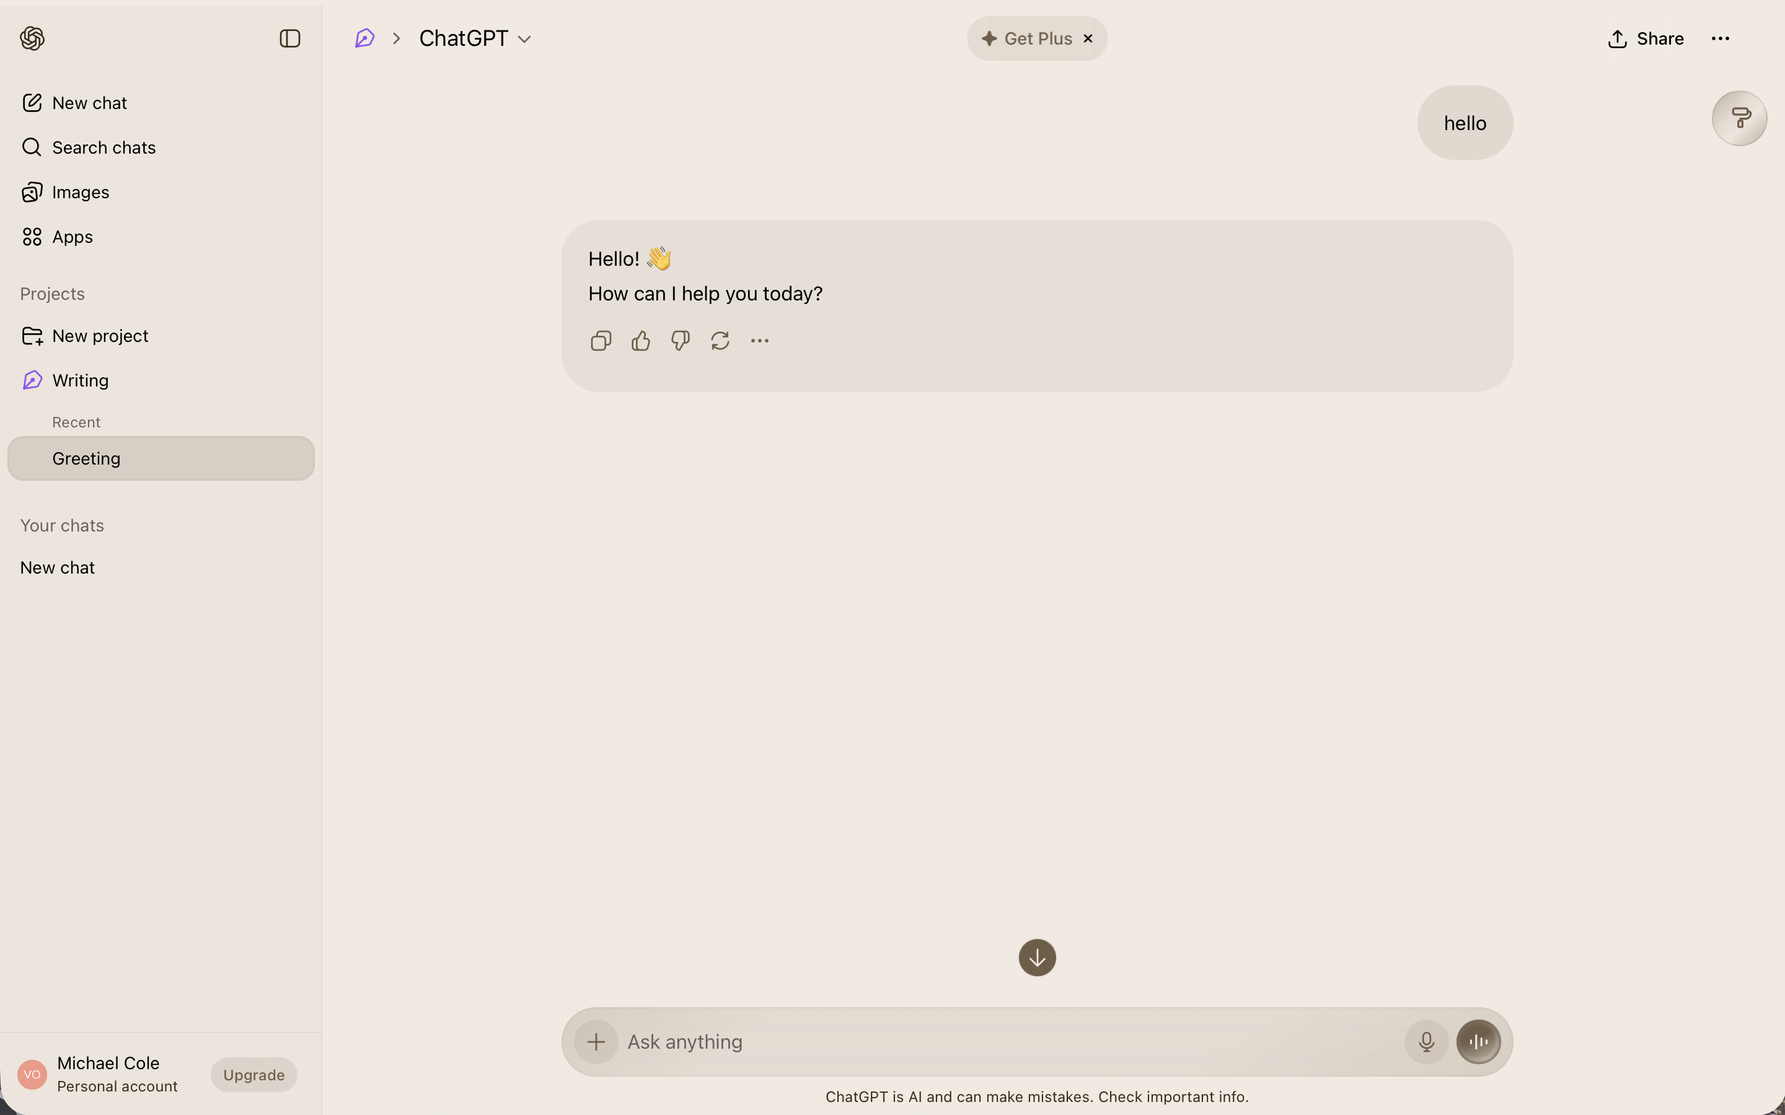Image resolution: width=1785 pixels, height=1115 pixels.
Task: Open the more options menu in header
Action: 1720,38
